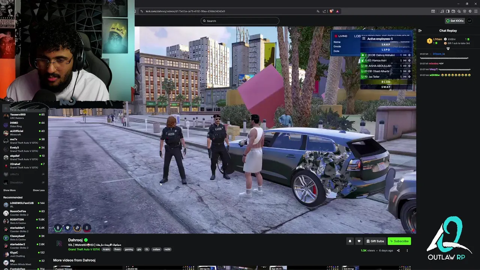Open Elly Where Winds Meet channel
The height and width of the screenshot is (270, 480).
24,262
